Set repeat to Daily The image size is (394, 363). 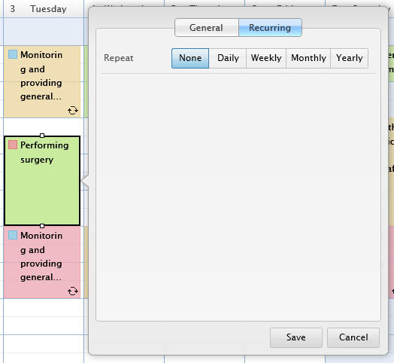click(x=228, y=58)
